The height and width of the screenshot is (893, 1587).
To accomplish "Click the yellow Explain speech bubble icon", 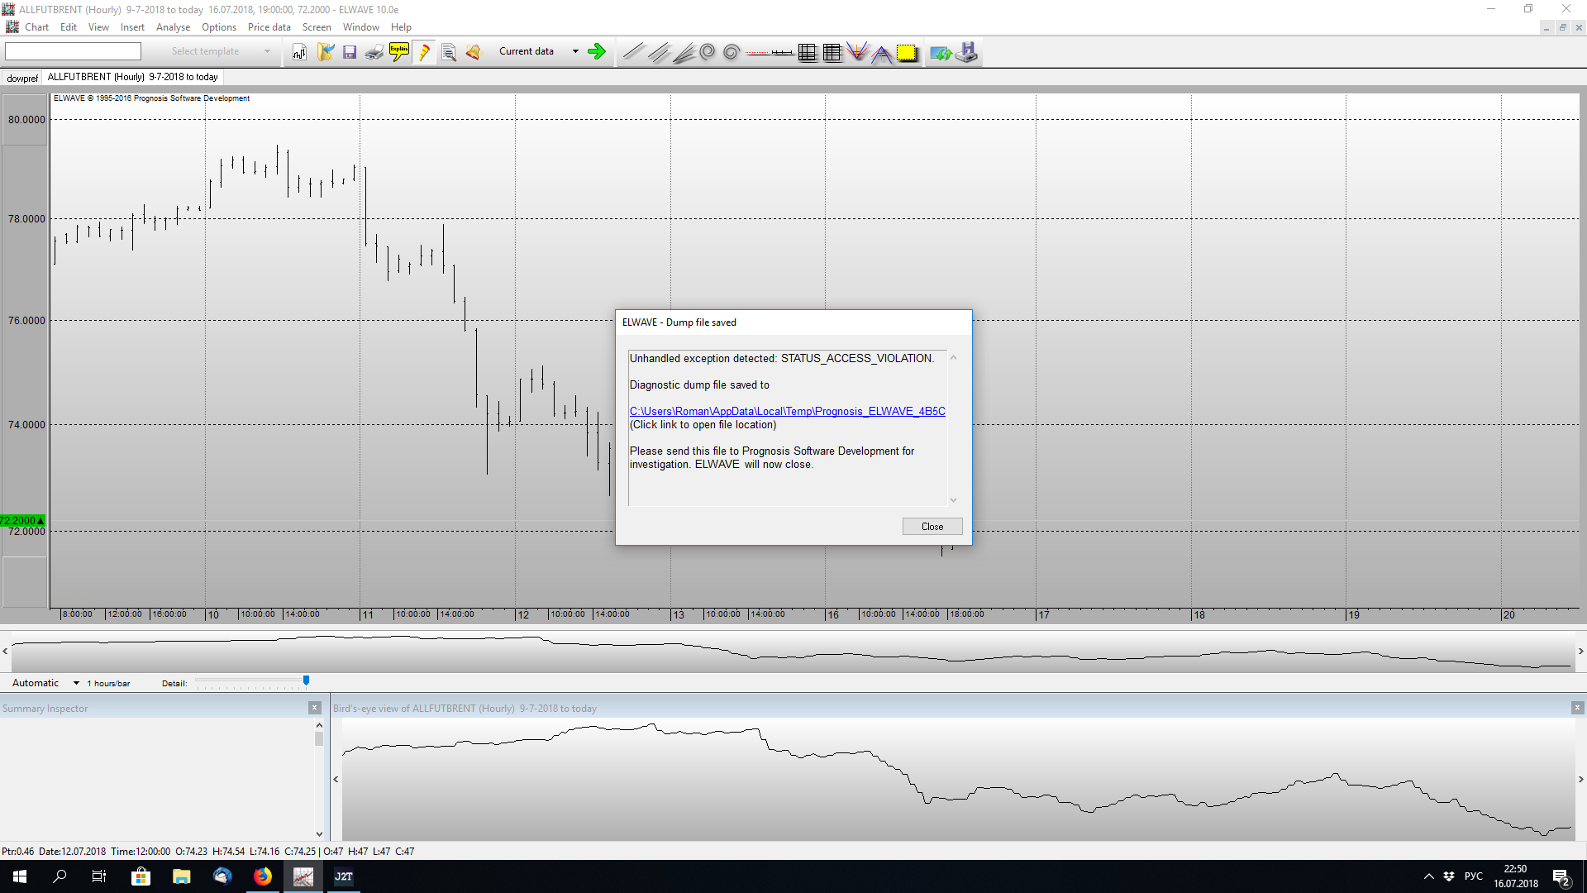I will point(399,52).
